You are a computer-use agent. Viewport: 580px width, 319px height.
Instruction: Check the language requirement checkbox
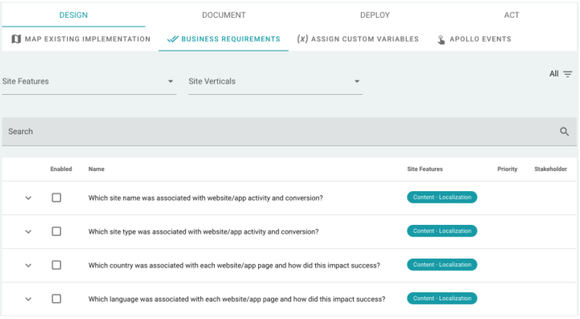tap(56, 299)
